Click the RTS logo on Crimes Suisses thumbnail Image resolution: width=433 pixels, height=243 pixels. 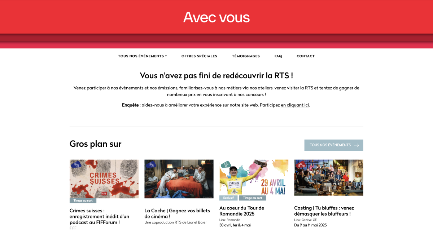point(104,194)
